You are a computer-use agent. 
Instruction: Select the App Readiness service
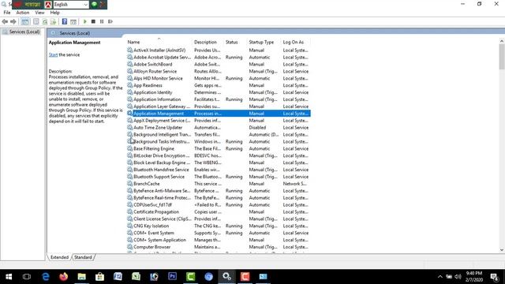pos(219,85)
